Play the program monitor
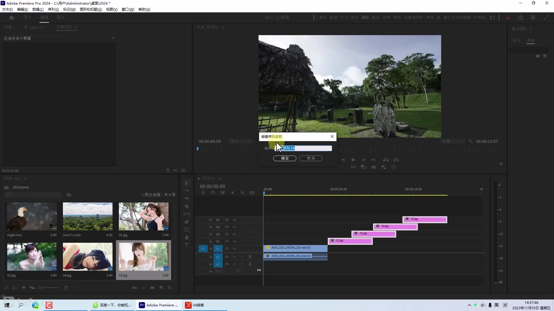The image size is (554, 311). coord(353,160)
